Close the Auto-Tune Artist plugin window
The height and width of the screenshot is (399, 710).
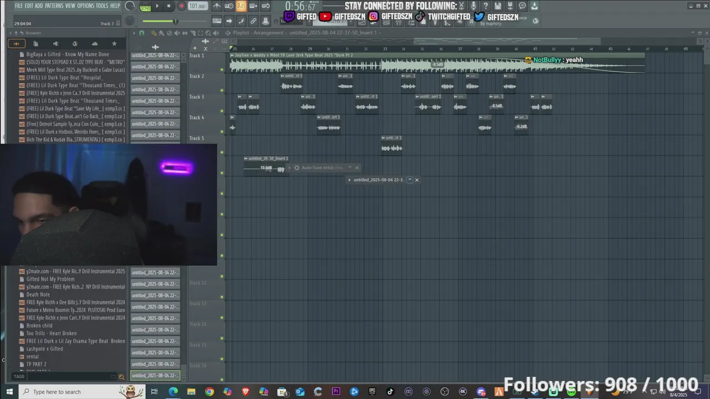click(x=357, y=167)
